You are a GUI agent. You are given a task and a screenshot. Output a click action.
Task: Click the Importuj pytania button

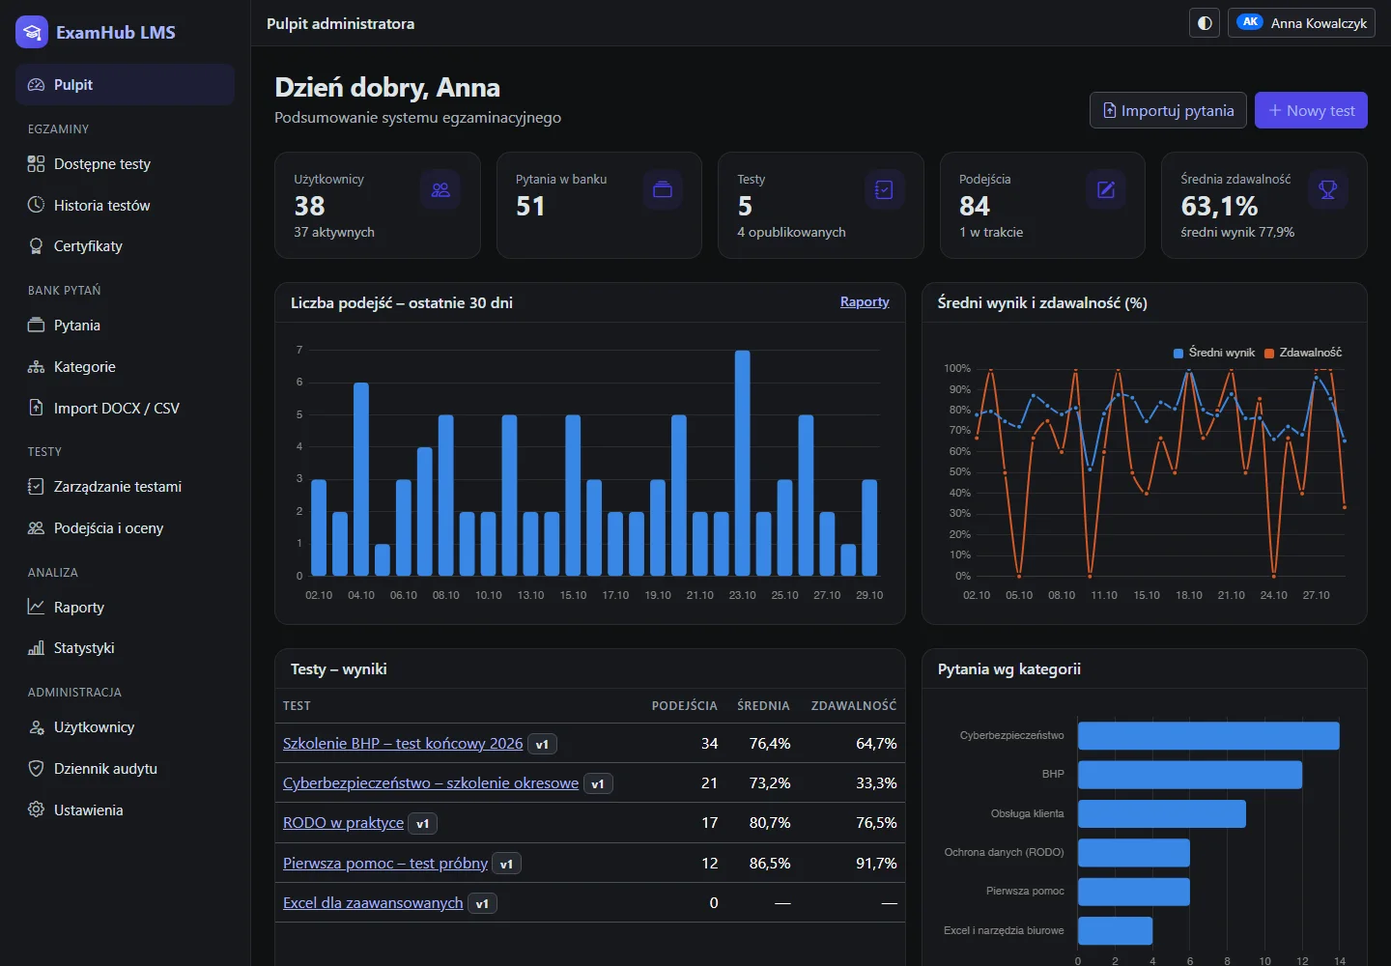[x=1168, y=110]
